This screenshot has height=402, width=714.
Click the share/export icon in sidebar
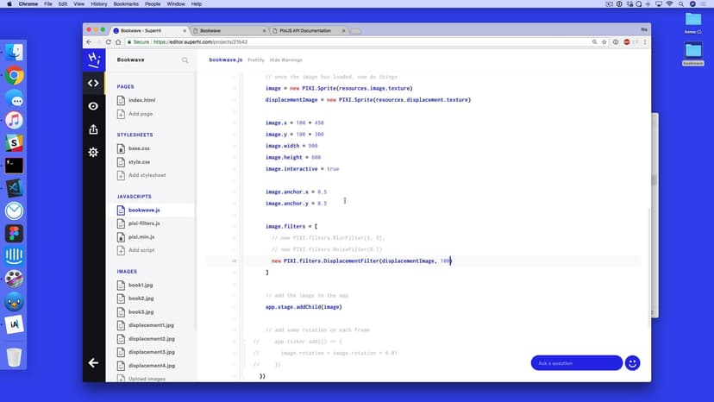(x=93, y=129)
